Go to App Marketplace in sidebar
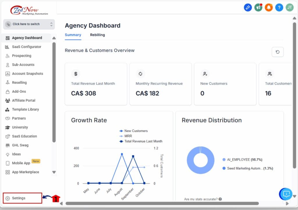The image size is (298, 210). coord(25,172)
